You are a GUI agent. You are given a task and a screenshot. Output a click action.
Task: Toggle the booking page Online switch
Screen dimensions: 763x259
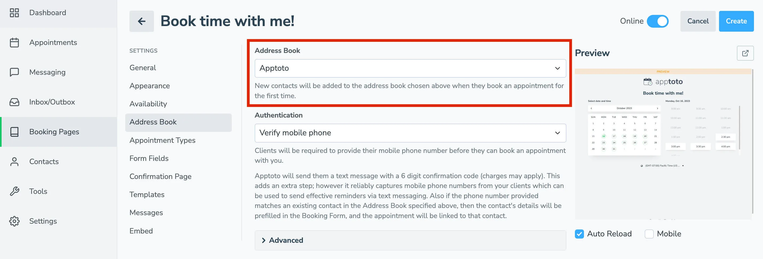point(658,21)
